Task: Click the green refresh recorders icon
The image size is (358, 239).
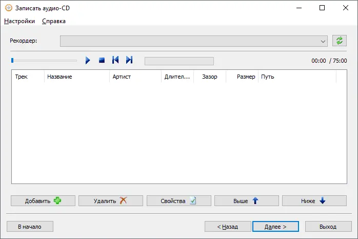Action: pos(339,41)
